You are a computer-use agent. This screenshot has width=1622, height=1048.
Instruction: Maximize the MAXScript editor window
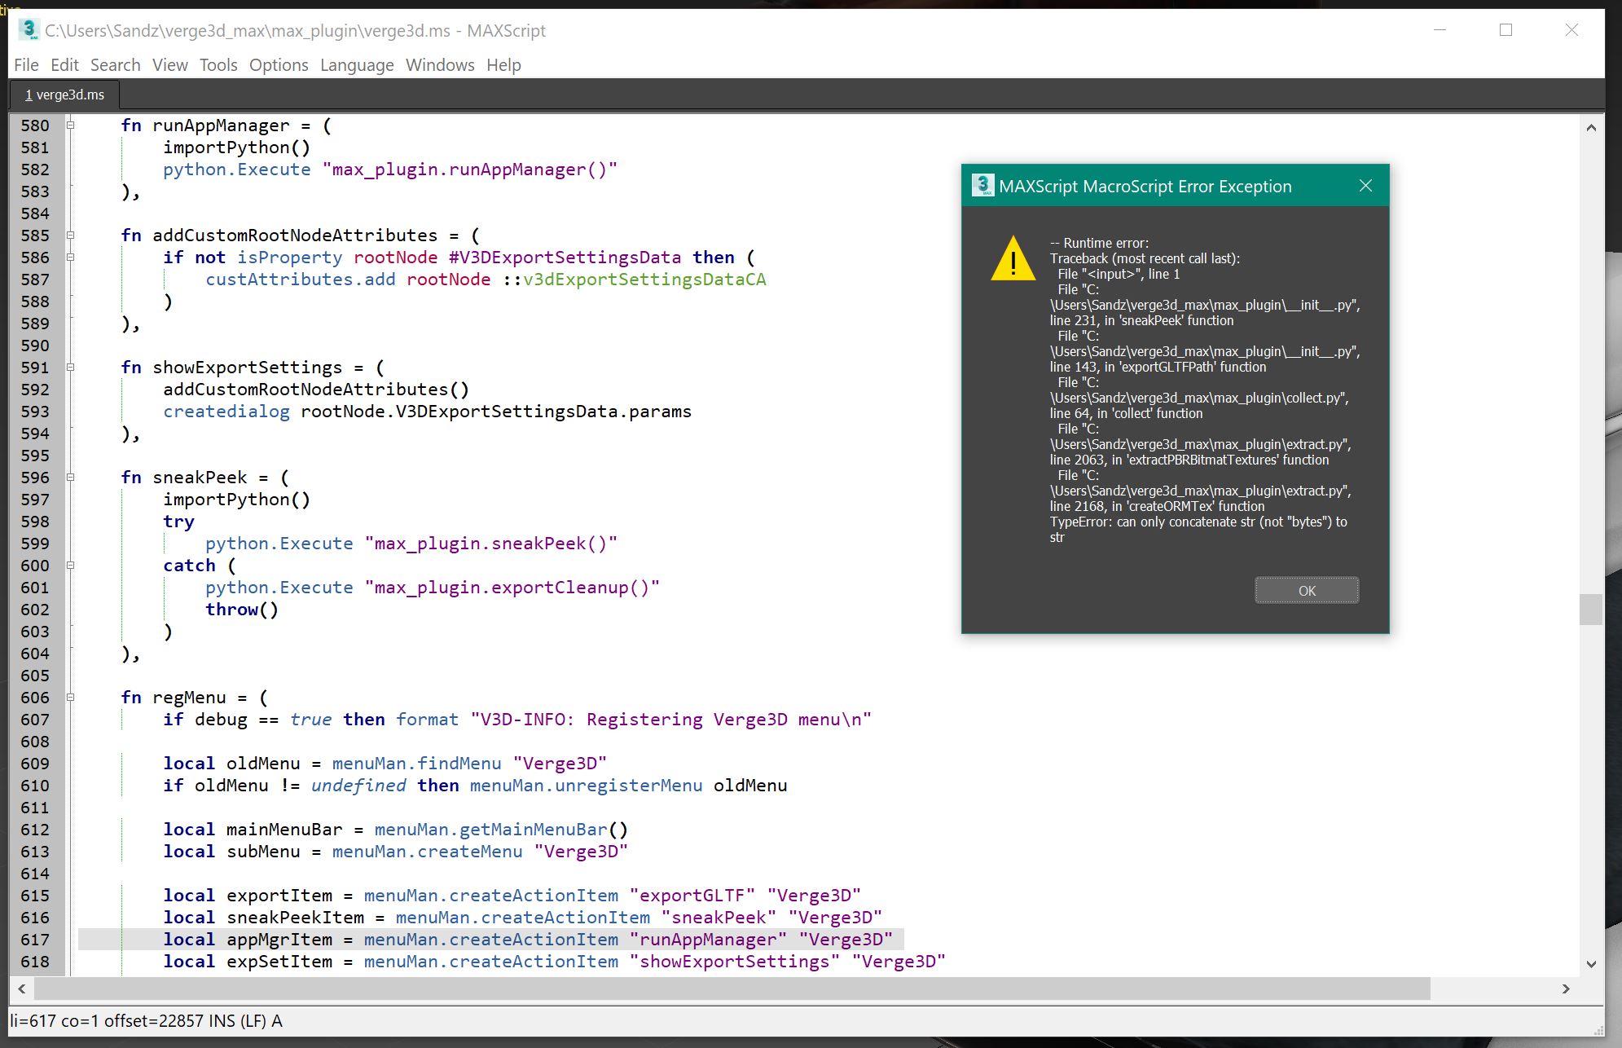click(1506, 30)
